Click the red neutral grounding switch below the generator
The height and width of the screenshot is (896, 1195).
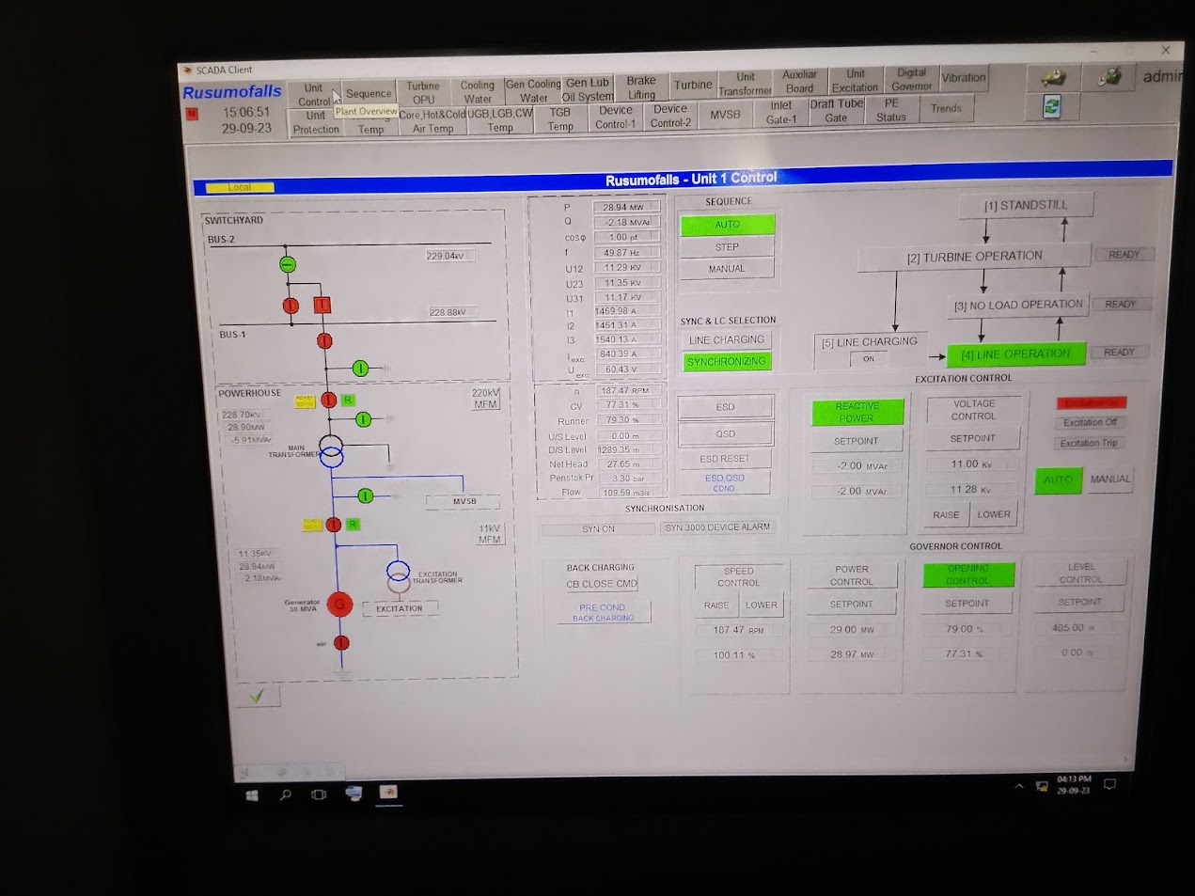point(341,643)
